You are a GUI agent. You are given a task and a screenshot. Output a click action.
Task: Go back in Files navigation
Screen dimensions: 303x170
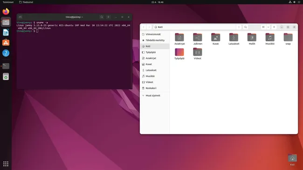click(144, 27)
